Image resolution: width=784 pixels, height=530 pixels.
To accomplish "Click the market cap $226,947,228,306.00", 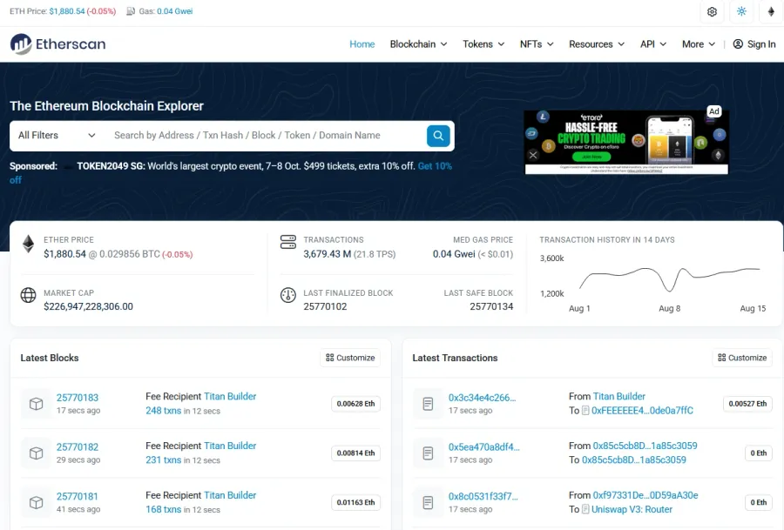I will point(89,306).
